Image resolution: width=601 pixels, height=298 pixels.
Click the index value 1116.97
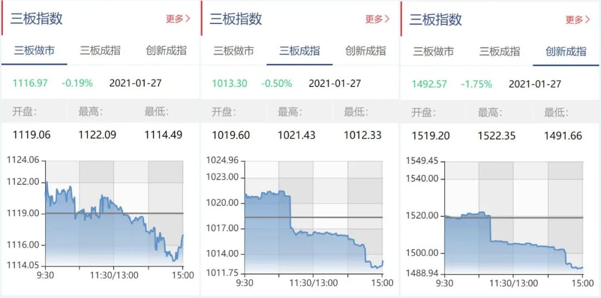30,83
